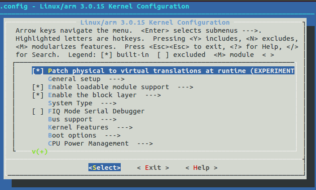Click the dialog title Linux/arm 3.0.15 Kernel Configuration

click(x=155, y=22)
